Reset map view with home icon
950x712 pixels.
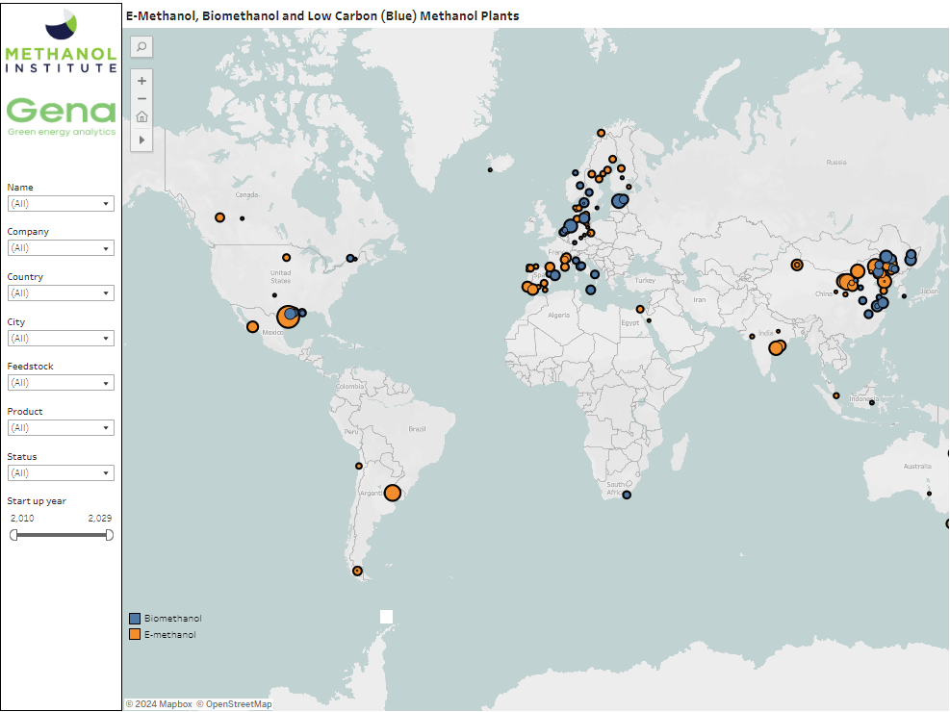coord(141,116)
